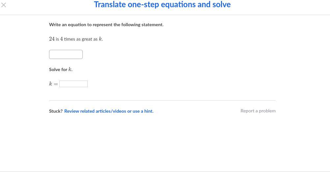Click the equation answer input box

pyautogui.click(x=66, y=54)
